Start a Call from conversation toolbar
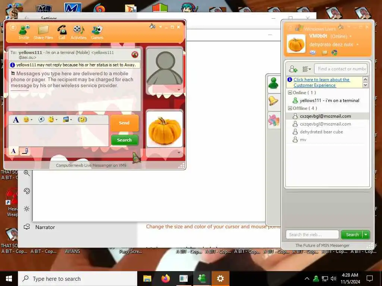 click(x=62, y=32)
